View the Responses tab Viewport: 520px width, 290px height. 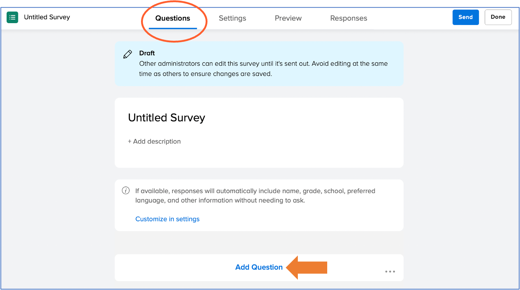pyautogui.click(x=349, y=18)
